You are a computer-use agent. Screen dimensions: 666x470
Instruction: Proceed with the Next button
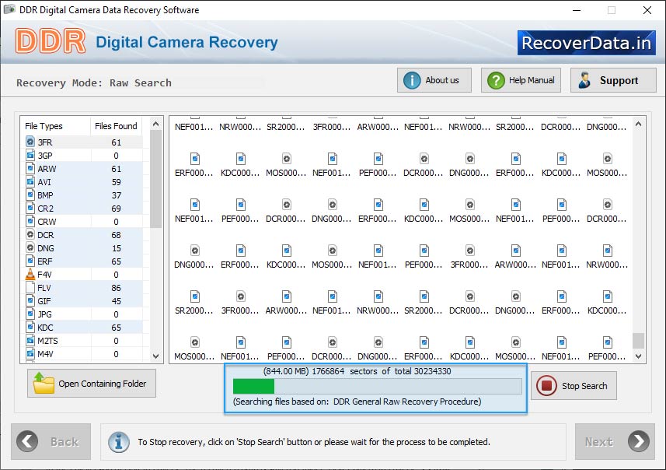pyautogui.click(x=615, y=441)
